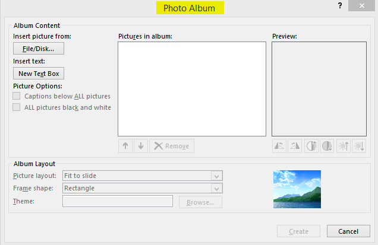Click the decrease contrast icon
Viewport: 378px width, 245px height.
click(327, 146)
